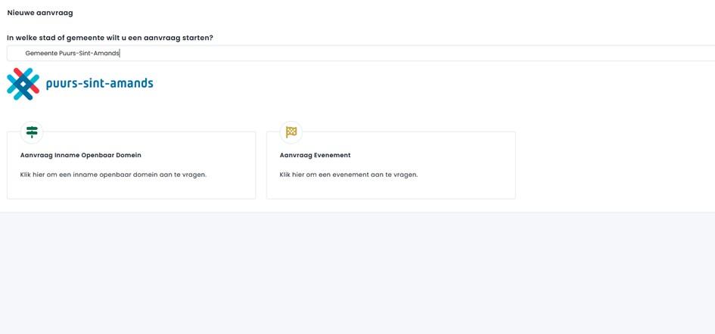Click the blank white area right of the Evenement card
The height and width of the screenshot is (334, 715).
click(x=613, y=165)
